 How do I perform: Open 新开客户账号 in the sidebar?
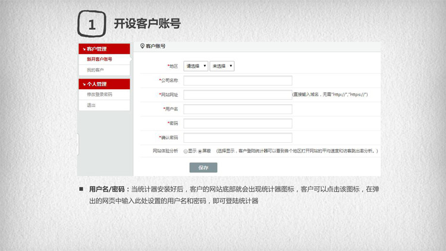[x=99, y=59]
